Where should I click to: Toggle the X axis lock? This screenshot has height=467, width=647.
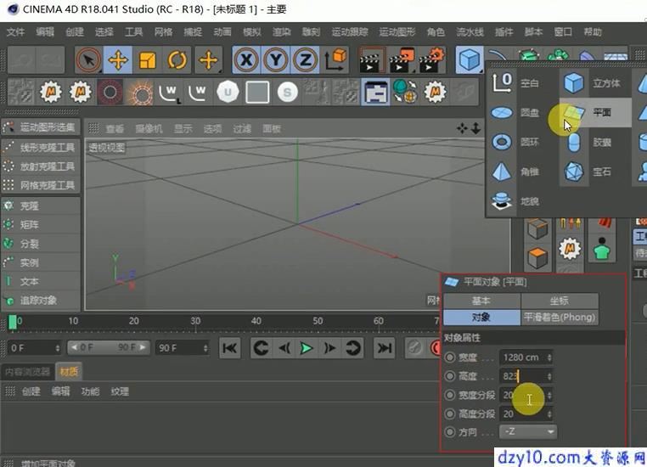246,60
